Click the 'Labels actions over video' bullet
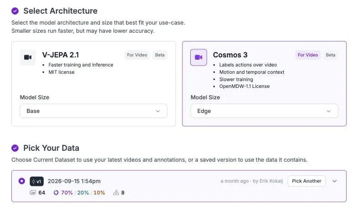The width and height of the screenshot is (358, 205). (x=248, y=65)
